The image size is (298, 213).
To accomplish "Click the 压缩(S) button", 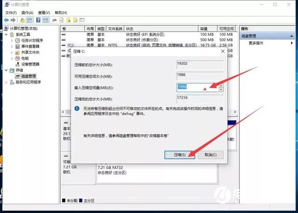I will tap(180, 155).
